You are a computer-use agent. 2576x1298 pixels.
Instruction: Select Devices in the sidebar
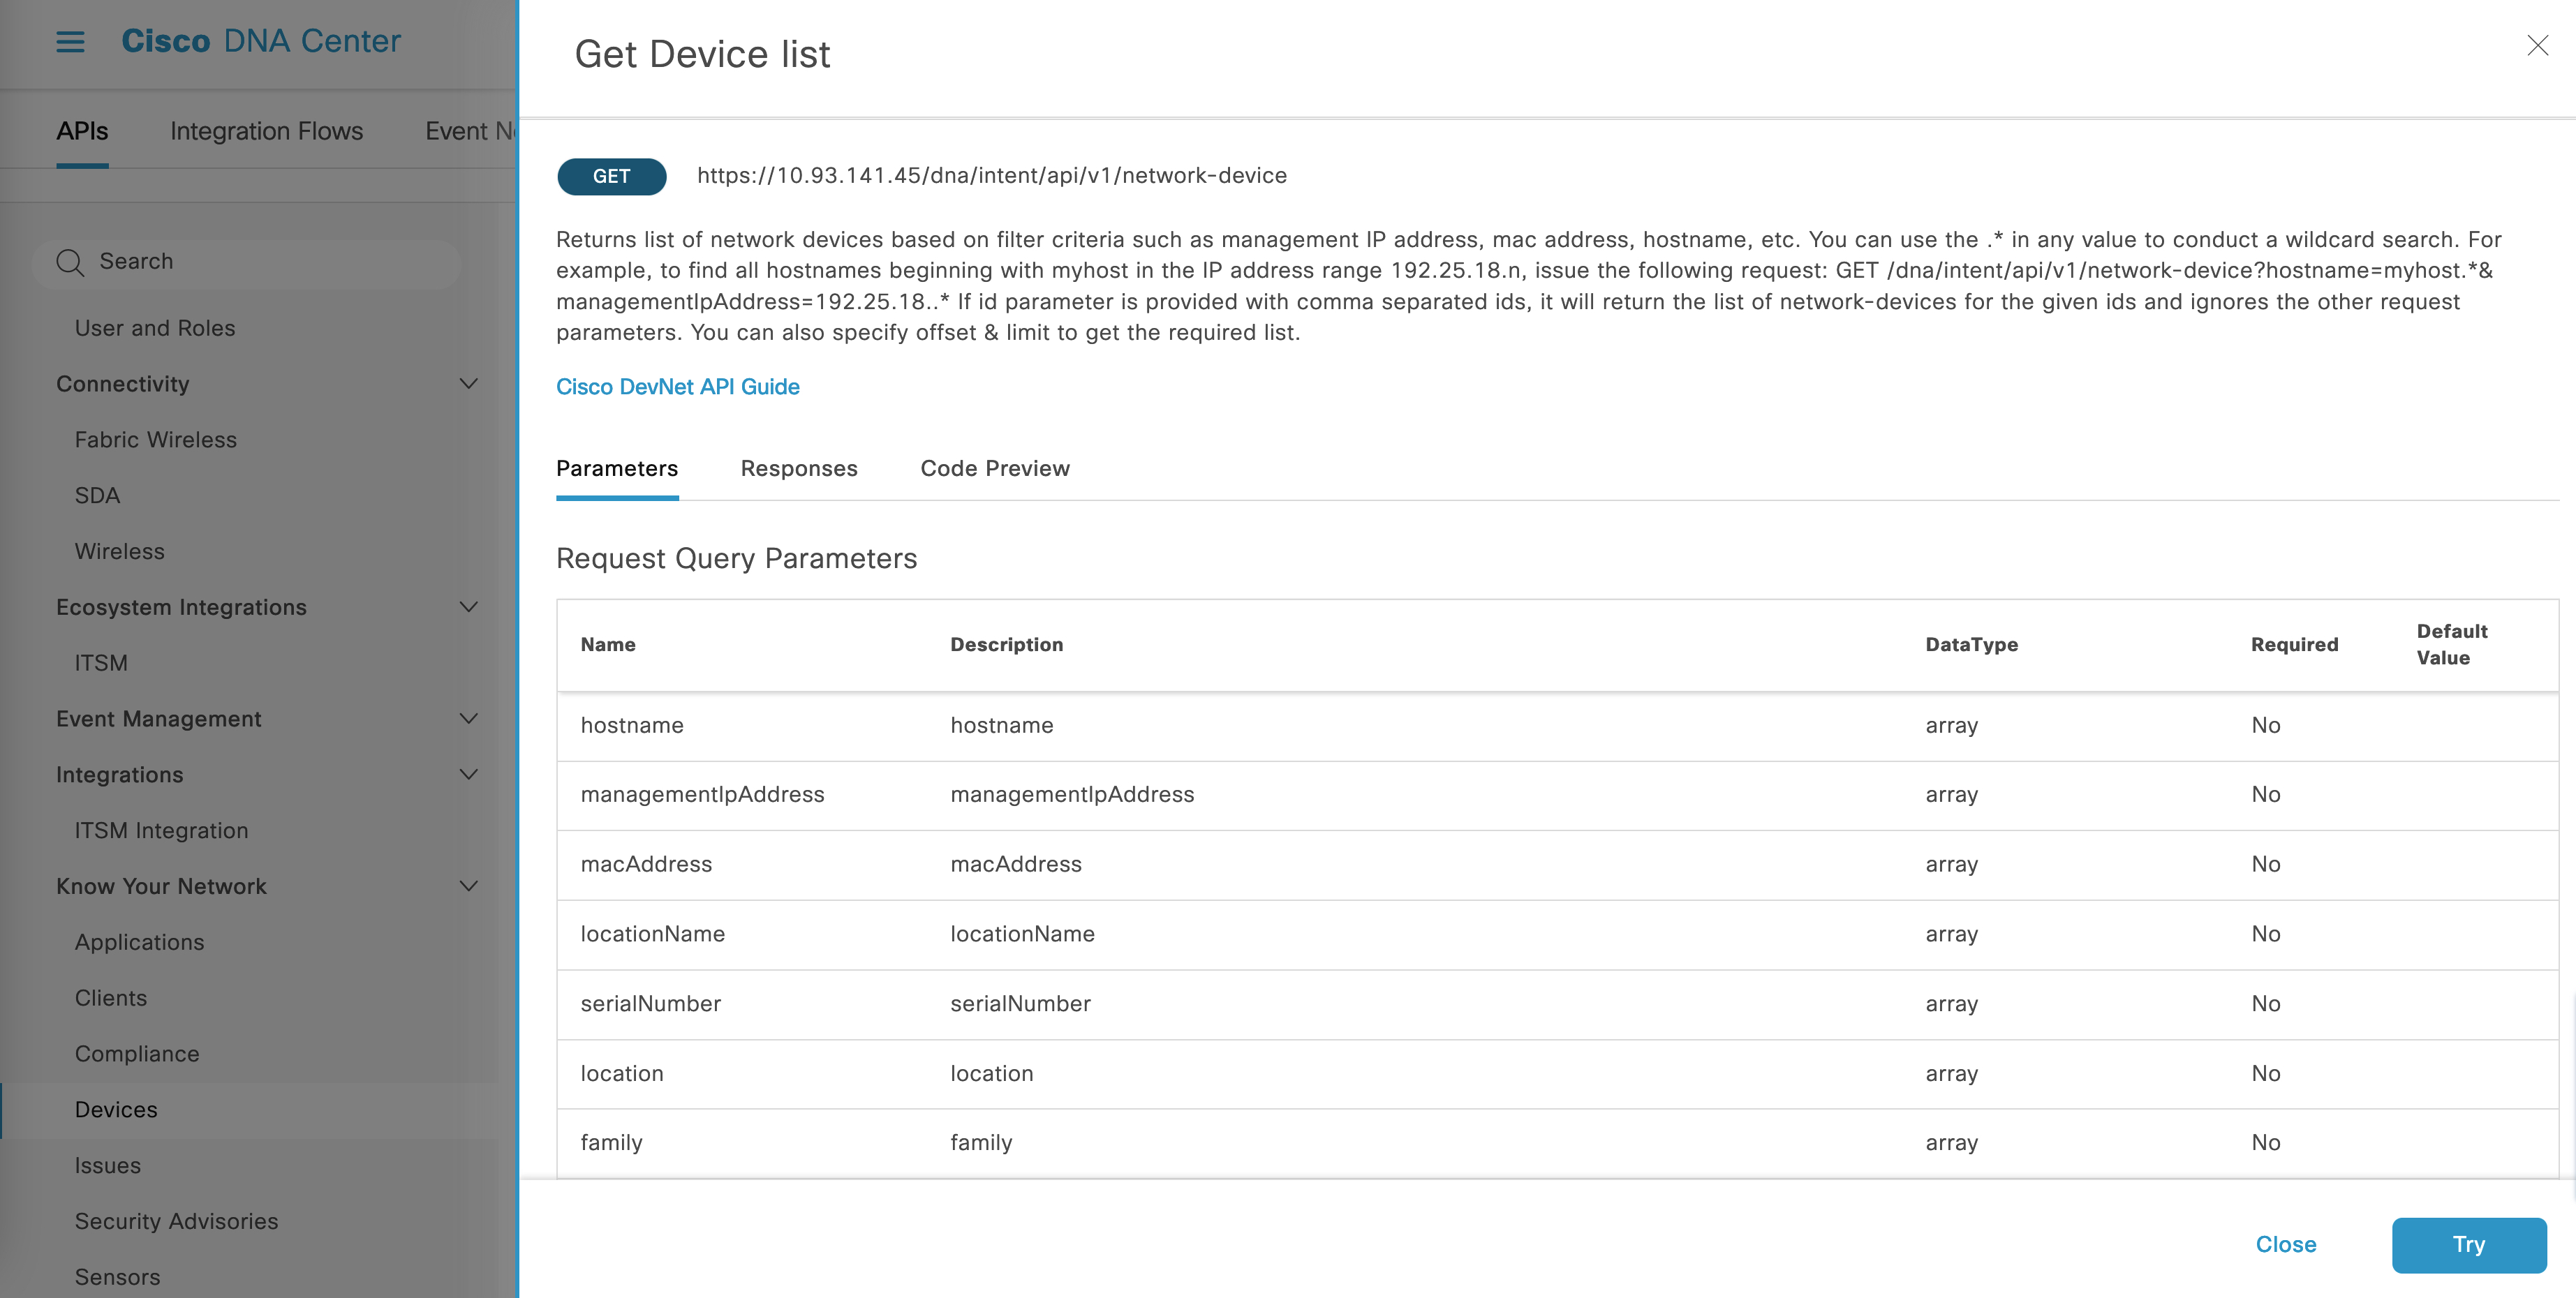[116, 1109]
